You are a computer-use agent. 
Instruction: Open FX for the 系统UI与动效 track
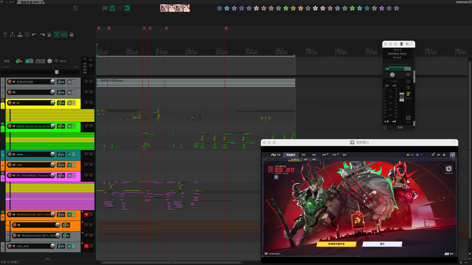tap(69, 82)
